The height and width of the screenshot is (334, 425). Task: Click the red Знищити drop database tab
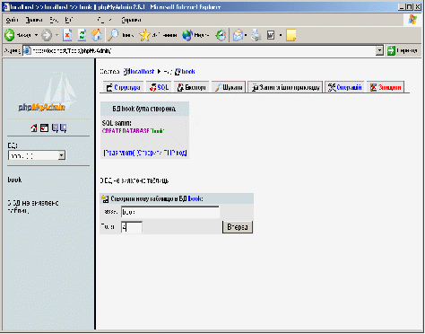click(386, 87)
